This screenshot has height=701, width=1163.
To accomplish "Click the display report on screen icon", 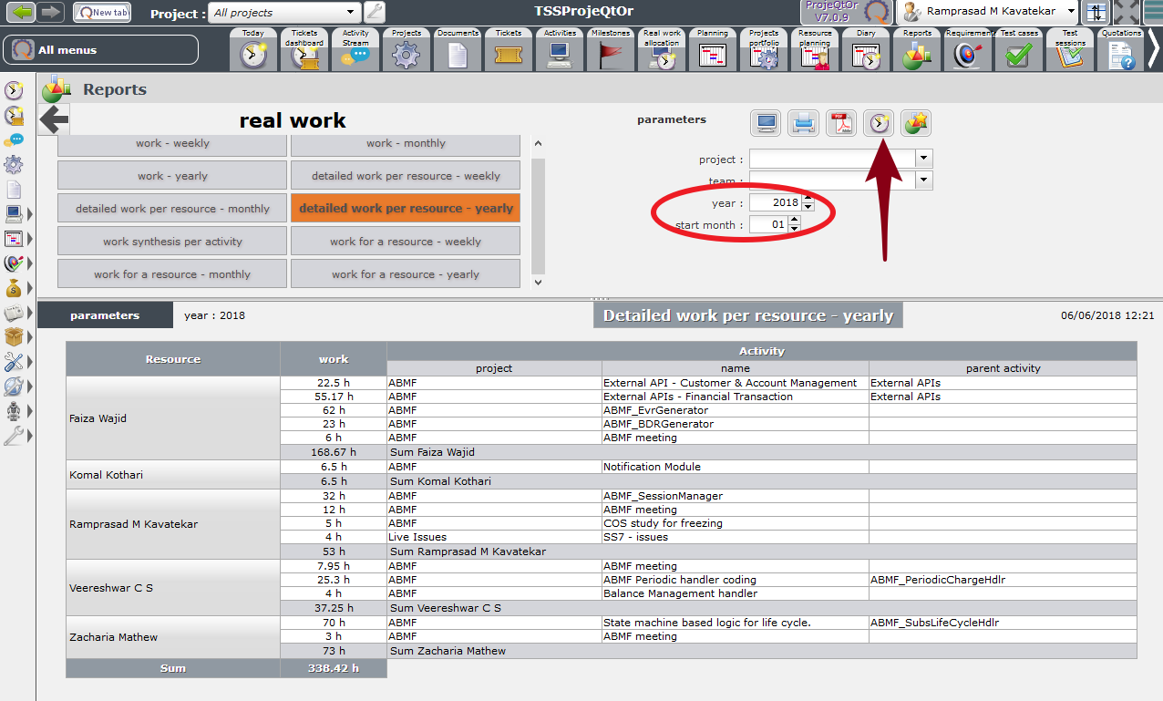I will (x=767, y=123).
